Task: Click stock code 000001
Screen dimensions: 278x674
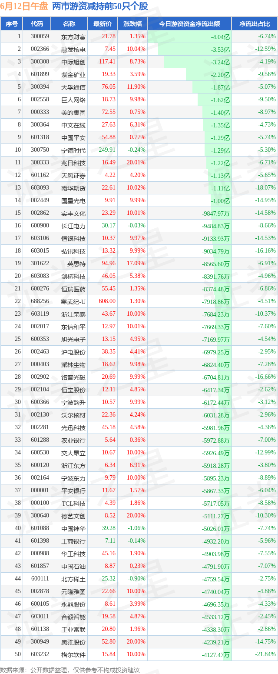Action: point(40,490)
